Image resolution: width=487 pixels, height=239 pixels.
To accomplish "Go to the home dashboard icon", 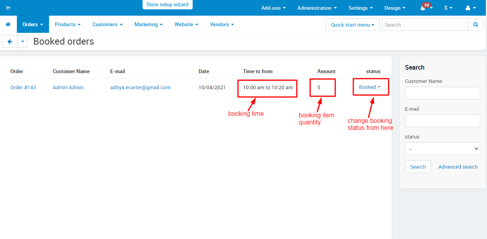I will [x=8, y=24].
